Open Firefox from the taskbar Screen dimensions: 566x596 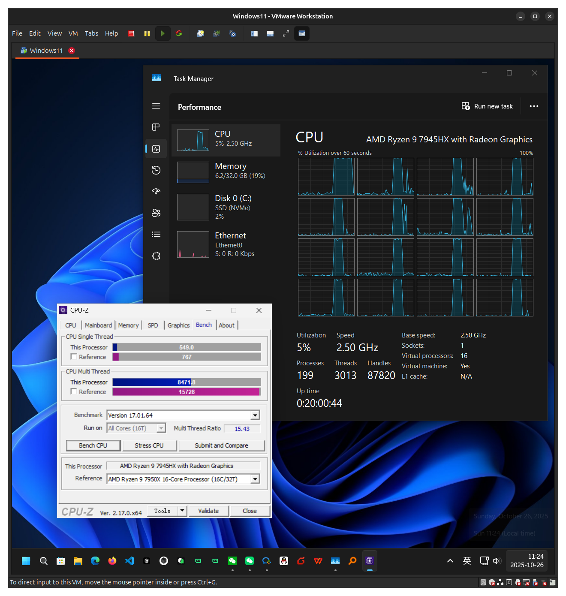click(x=112, y=561)
